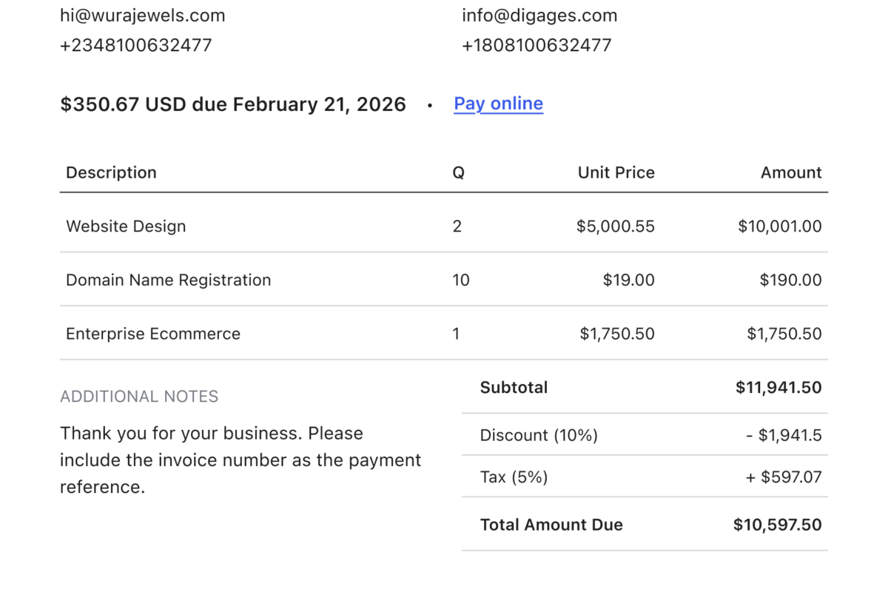This screenshot has width=888, height=592.
Task: Click the Total Amount Due value $10,597.50
Action: (x=777, y=525)
